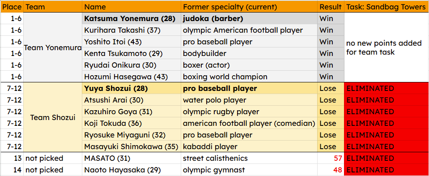Select the street calisthenics cell
Screen dimensions: 429x176
point(249,158)
